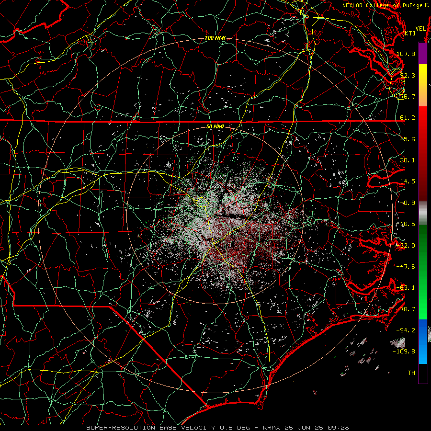Click the 45.6 velocity scale value
The height and width of the screenshot is (431, 431).
coord(408,139)
